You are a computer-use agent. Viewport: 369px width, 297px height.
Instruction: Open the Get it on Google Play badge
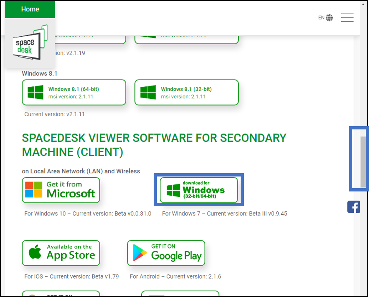(166, 253)
